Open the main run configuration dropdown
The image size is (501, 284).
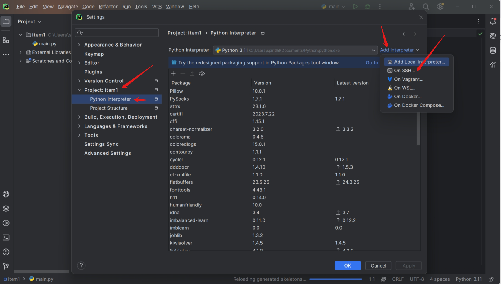[333, 6]
